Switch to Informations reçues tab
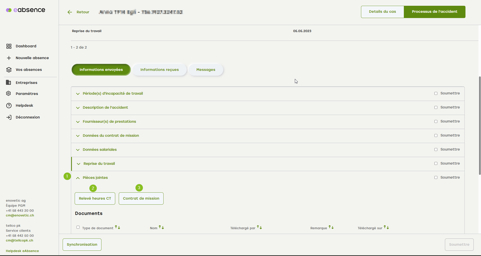This screenshot has width=481, height=256. 160,70
